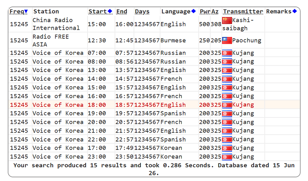Click North Korea flag in 19:00 Spanish row
This screenshot has width=308, height=181.
click(x=227, y=113)
